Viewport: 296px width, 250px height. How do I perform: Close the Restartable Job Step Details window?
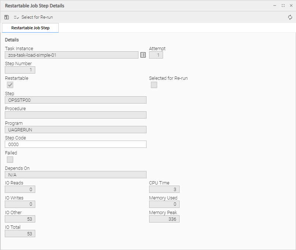click(x=290, y=5)
